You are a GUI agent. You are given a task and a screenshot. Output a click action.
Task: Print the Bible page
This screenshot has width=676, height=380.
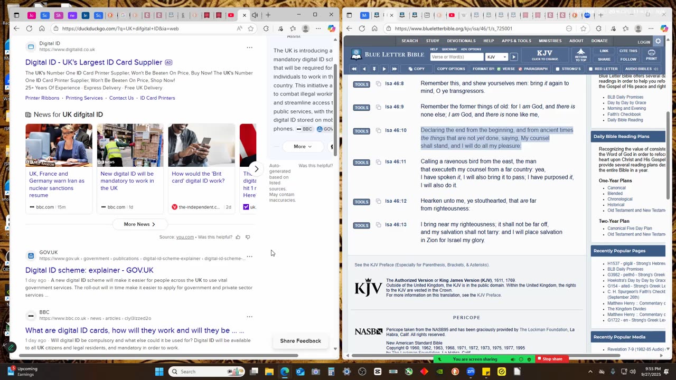(x=651, y=54)
